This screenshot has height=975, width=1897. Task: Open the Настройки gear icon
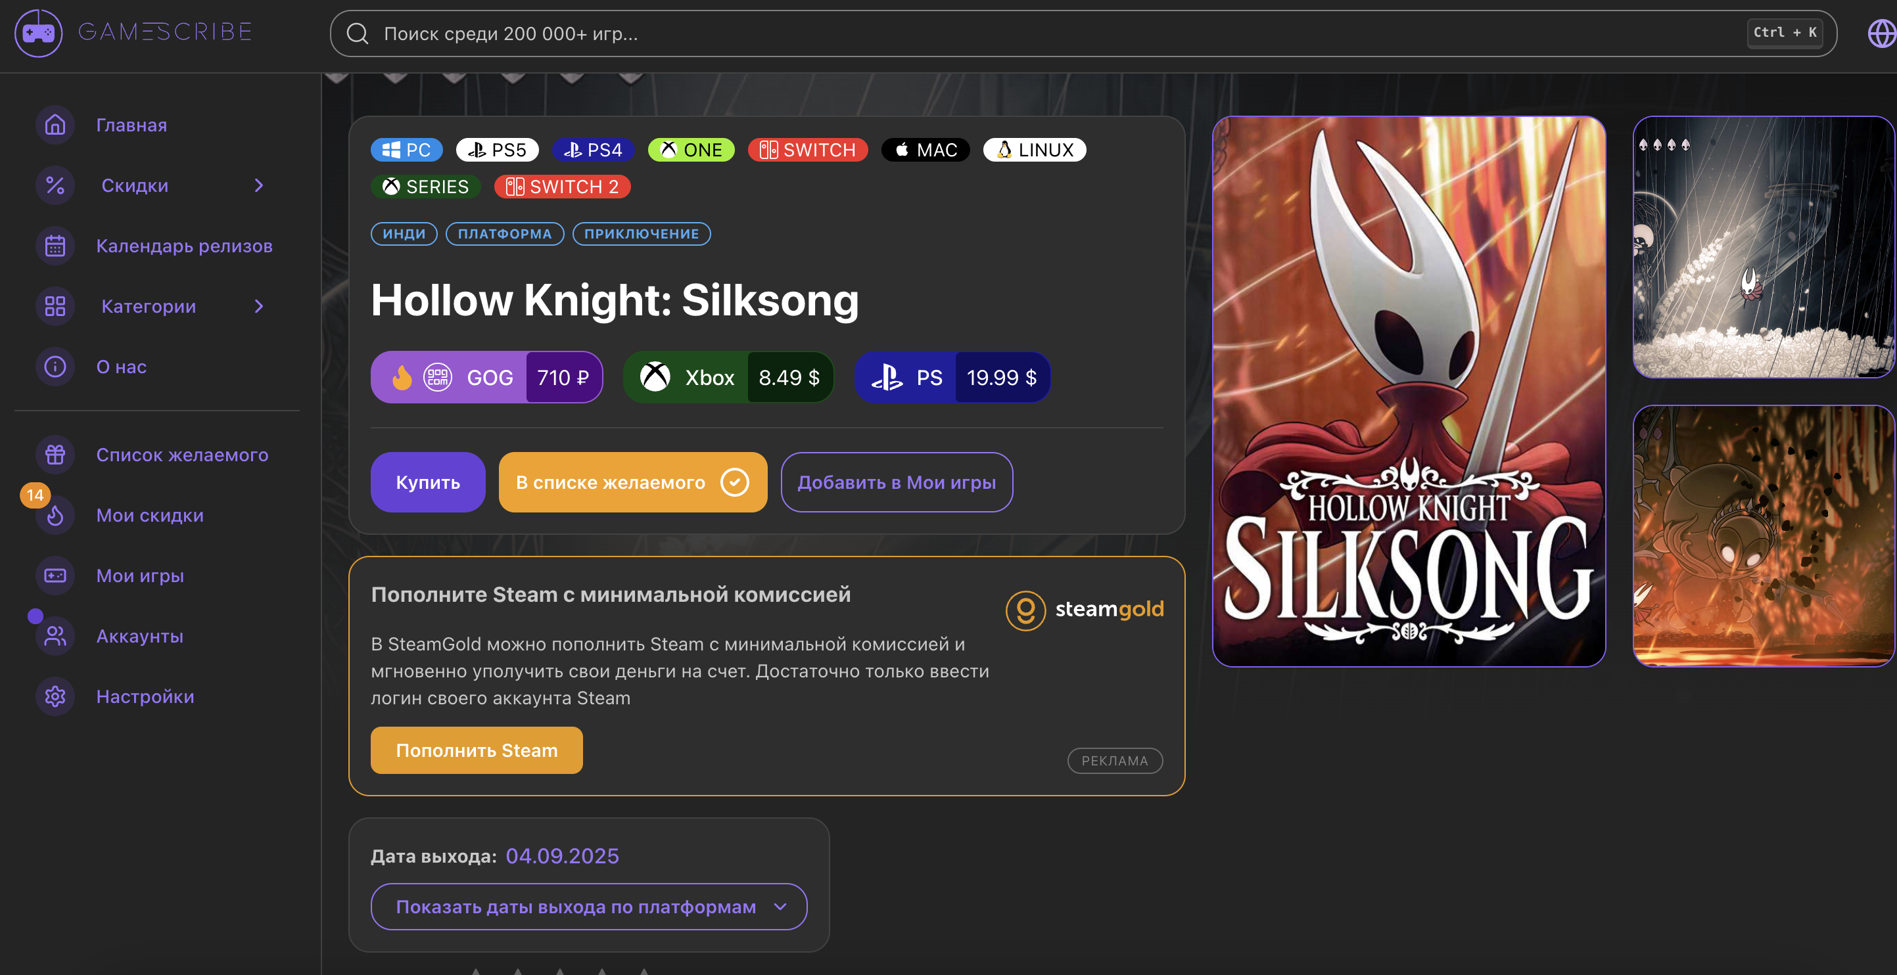click(x=55, y=695)
